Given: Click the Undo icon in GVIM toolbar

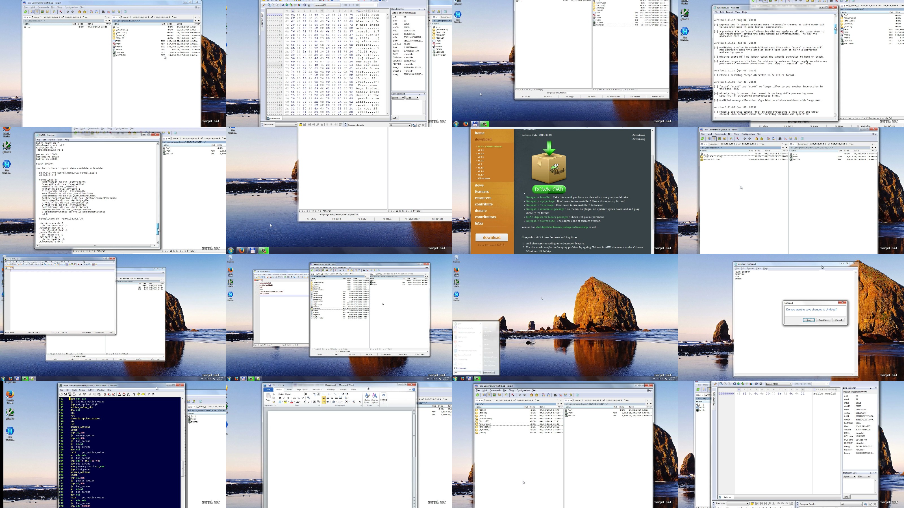Looking at the screenshot, I should click(x=80, y=395).
